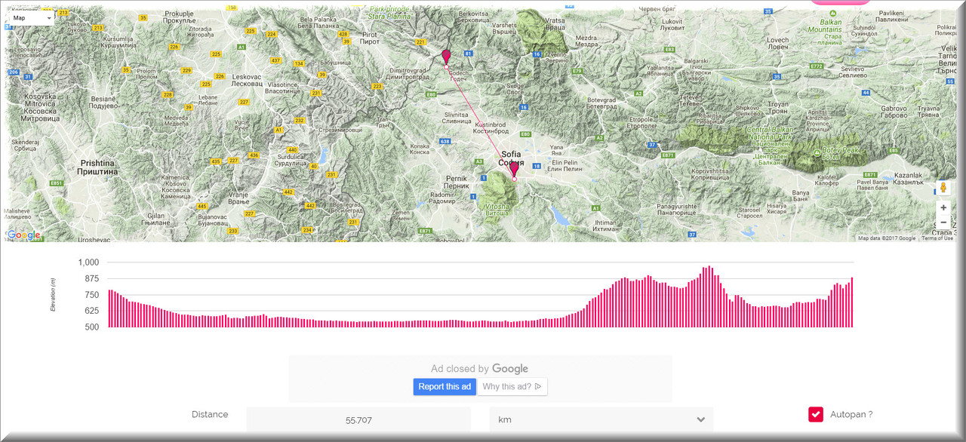Viewport: 966px width, 442px height.
Task: Zoom out with the minus button
Action: coord(943,222)
